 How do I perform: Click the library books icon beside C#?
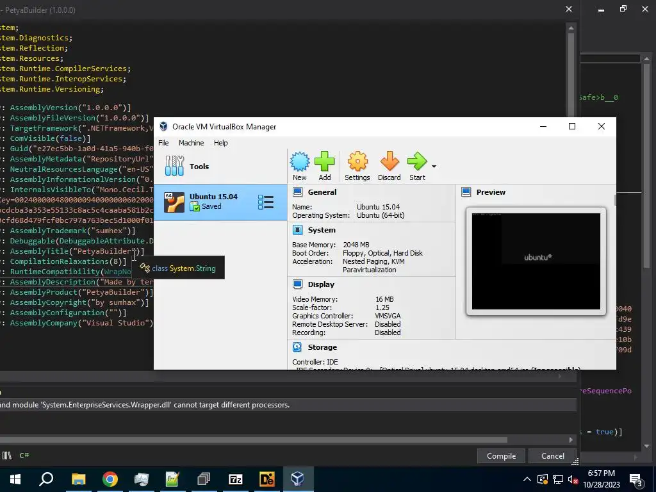pyautogui.click(x=6, y=455)
